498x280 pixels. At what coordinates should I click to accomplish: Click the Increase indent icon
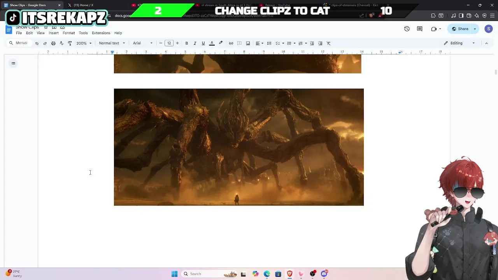320,43
